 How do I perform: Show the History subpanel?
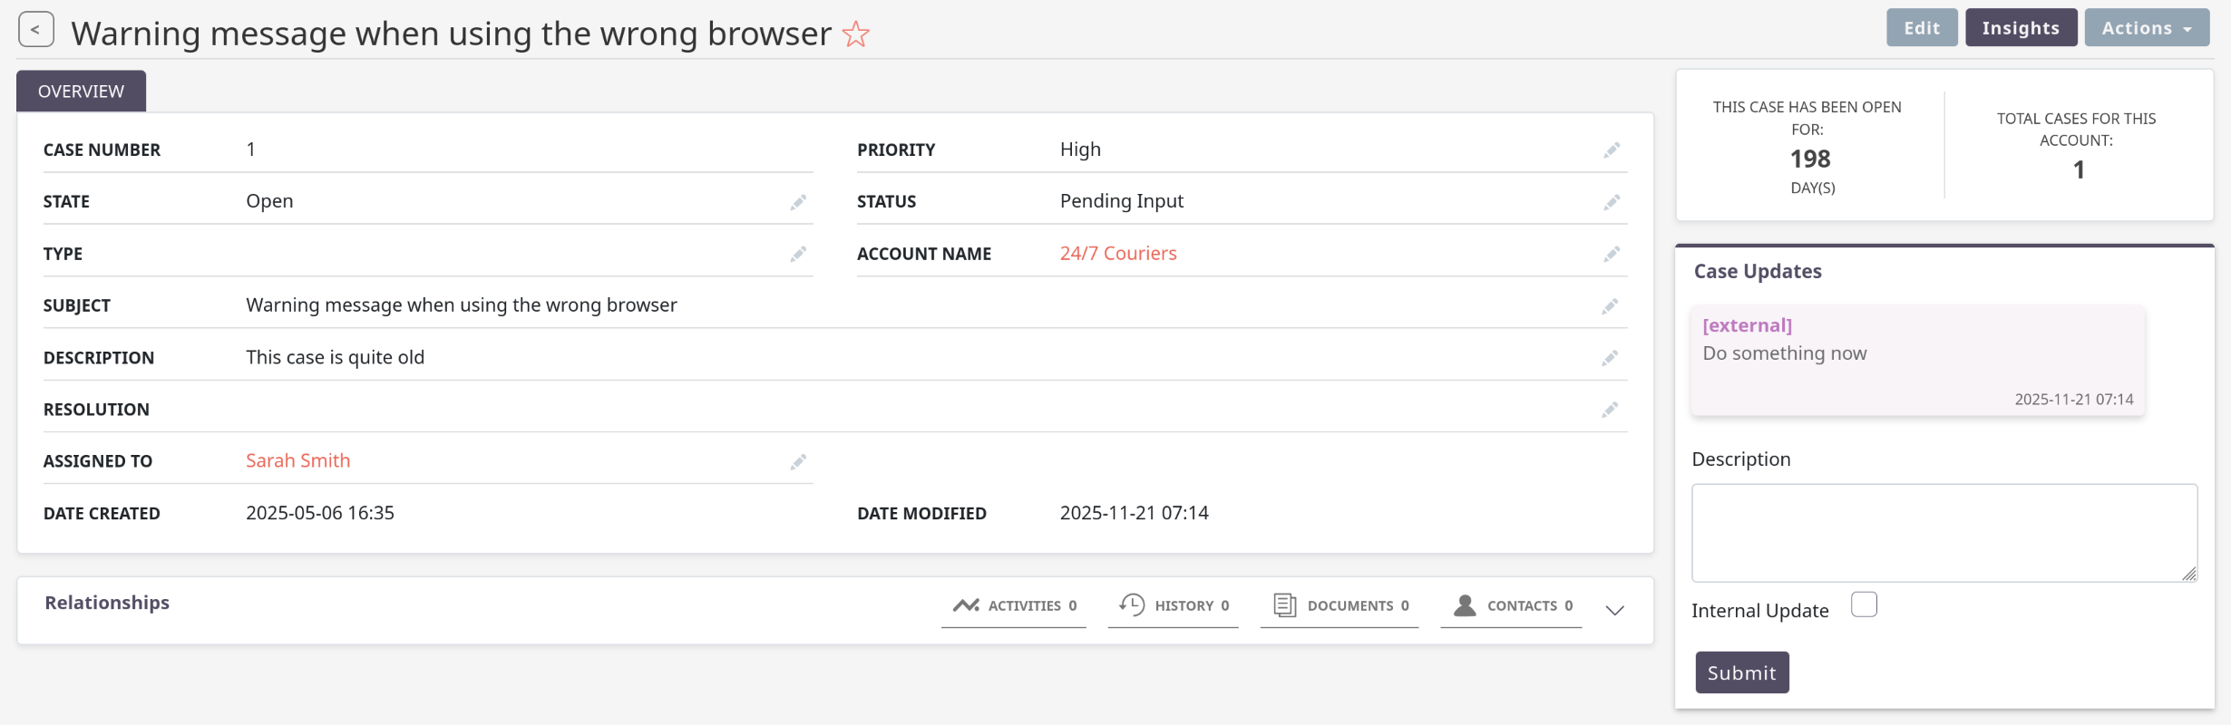click(x=1174, y=605)
